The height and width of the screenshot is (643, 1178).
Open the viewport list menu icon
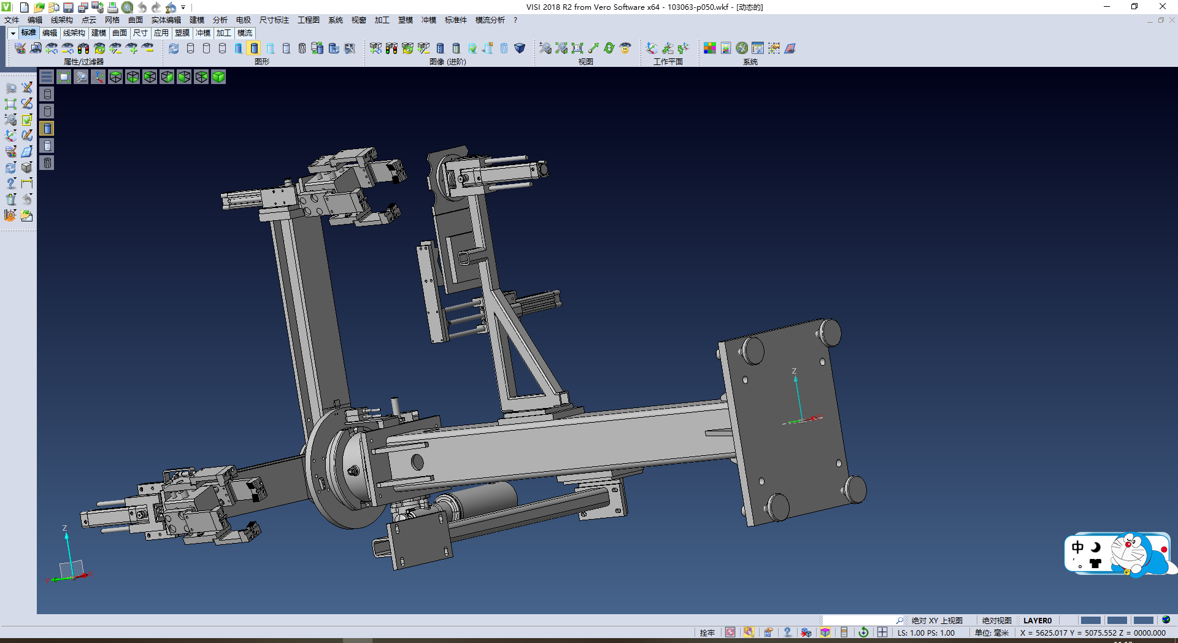coord(47,77)
